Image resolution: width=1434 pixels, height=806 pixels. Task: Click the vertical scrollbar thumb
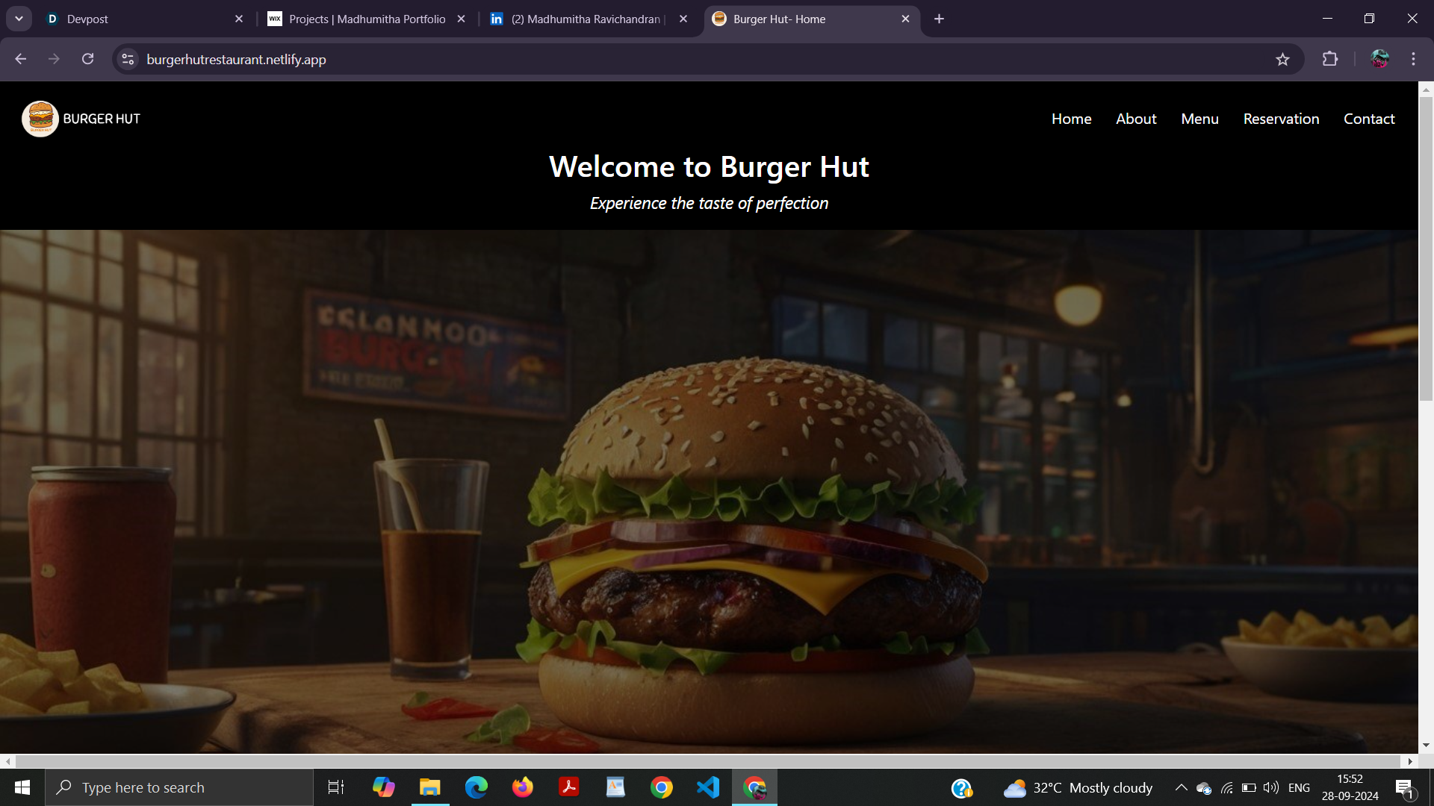pyautogui.click(x=1426, y=250)
